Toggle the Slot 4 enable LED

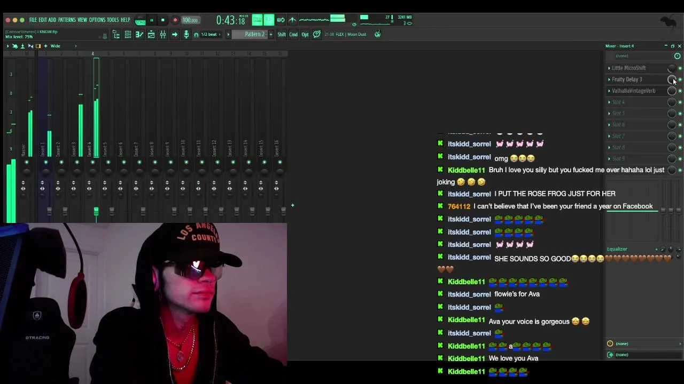coord(680,102)
